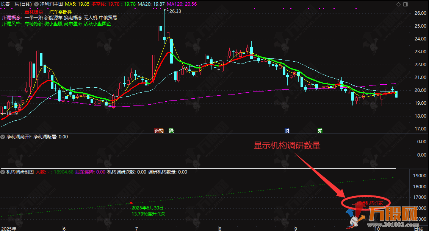Click the green 跌 event marker
The width and height of the screenshot is (429, 231).
click(171, 130)
